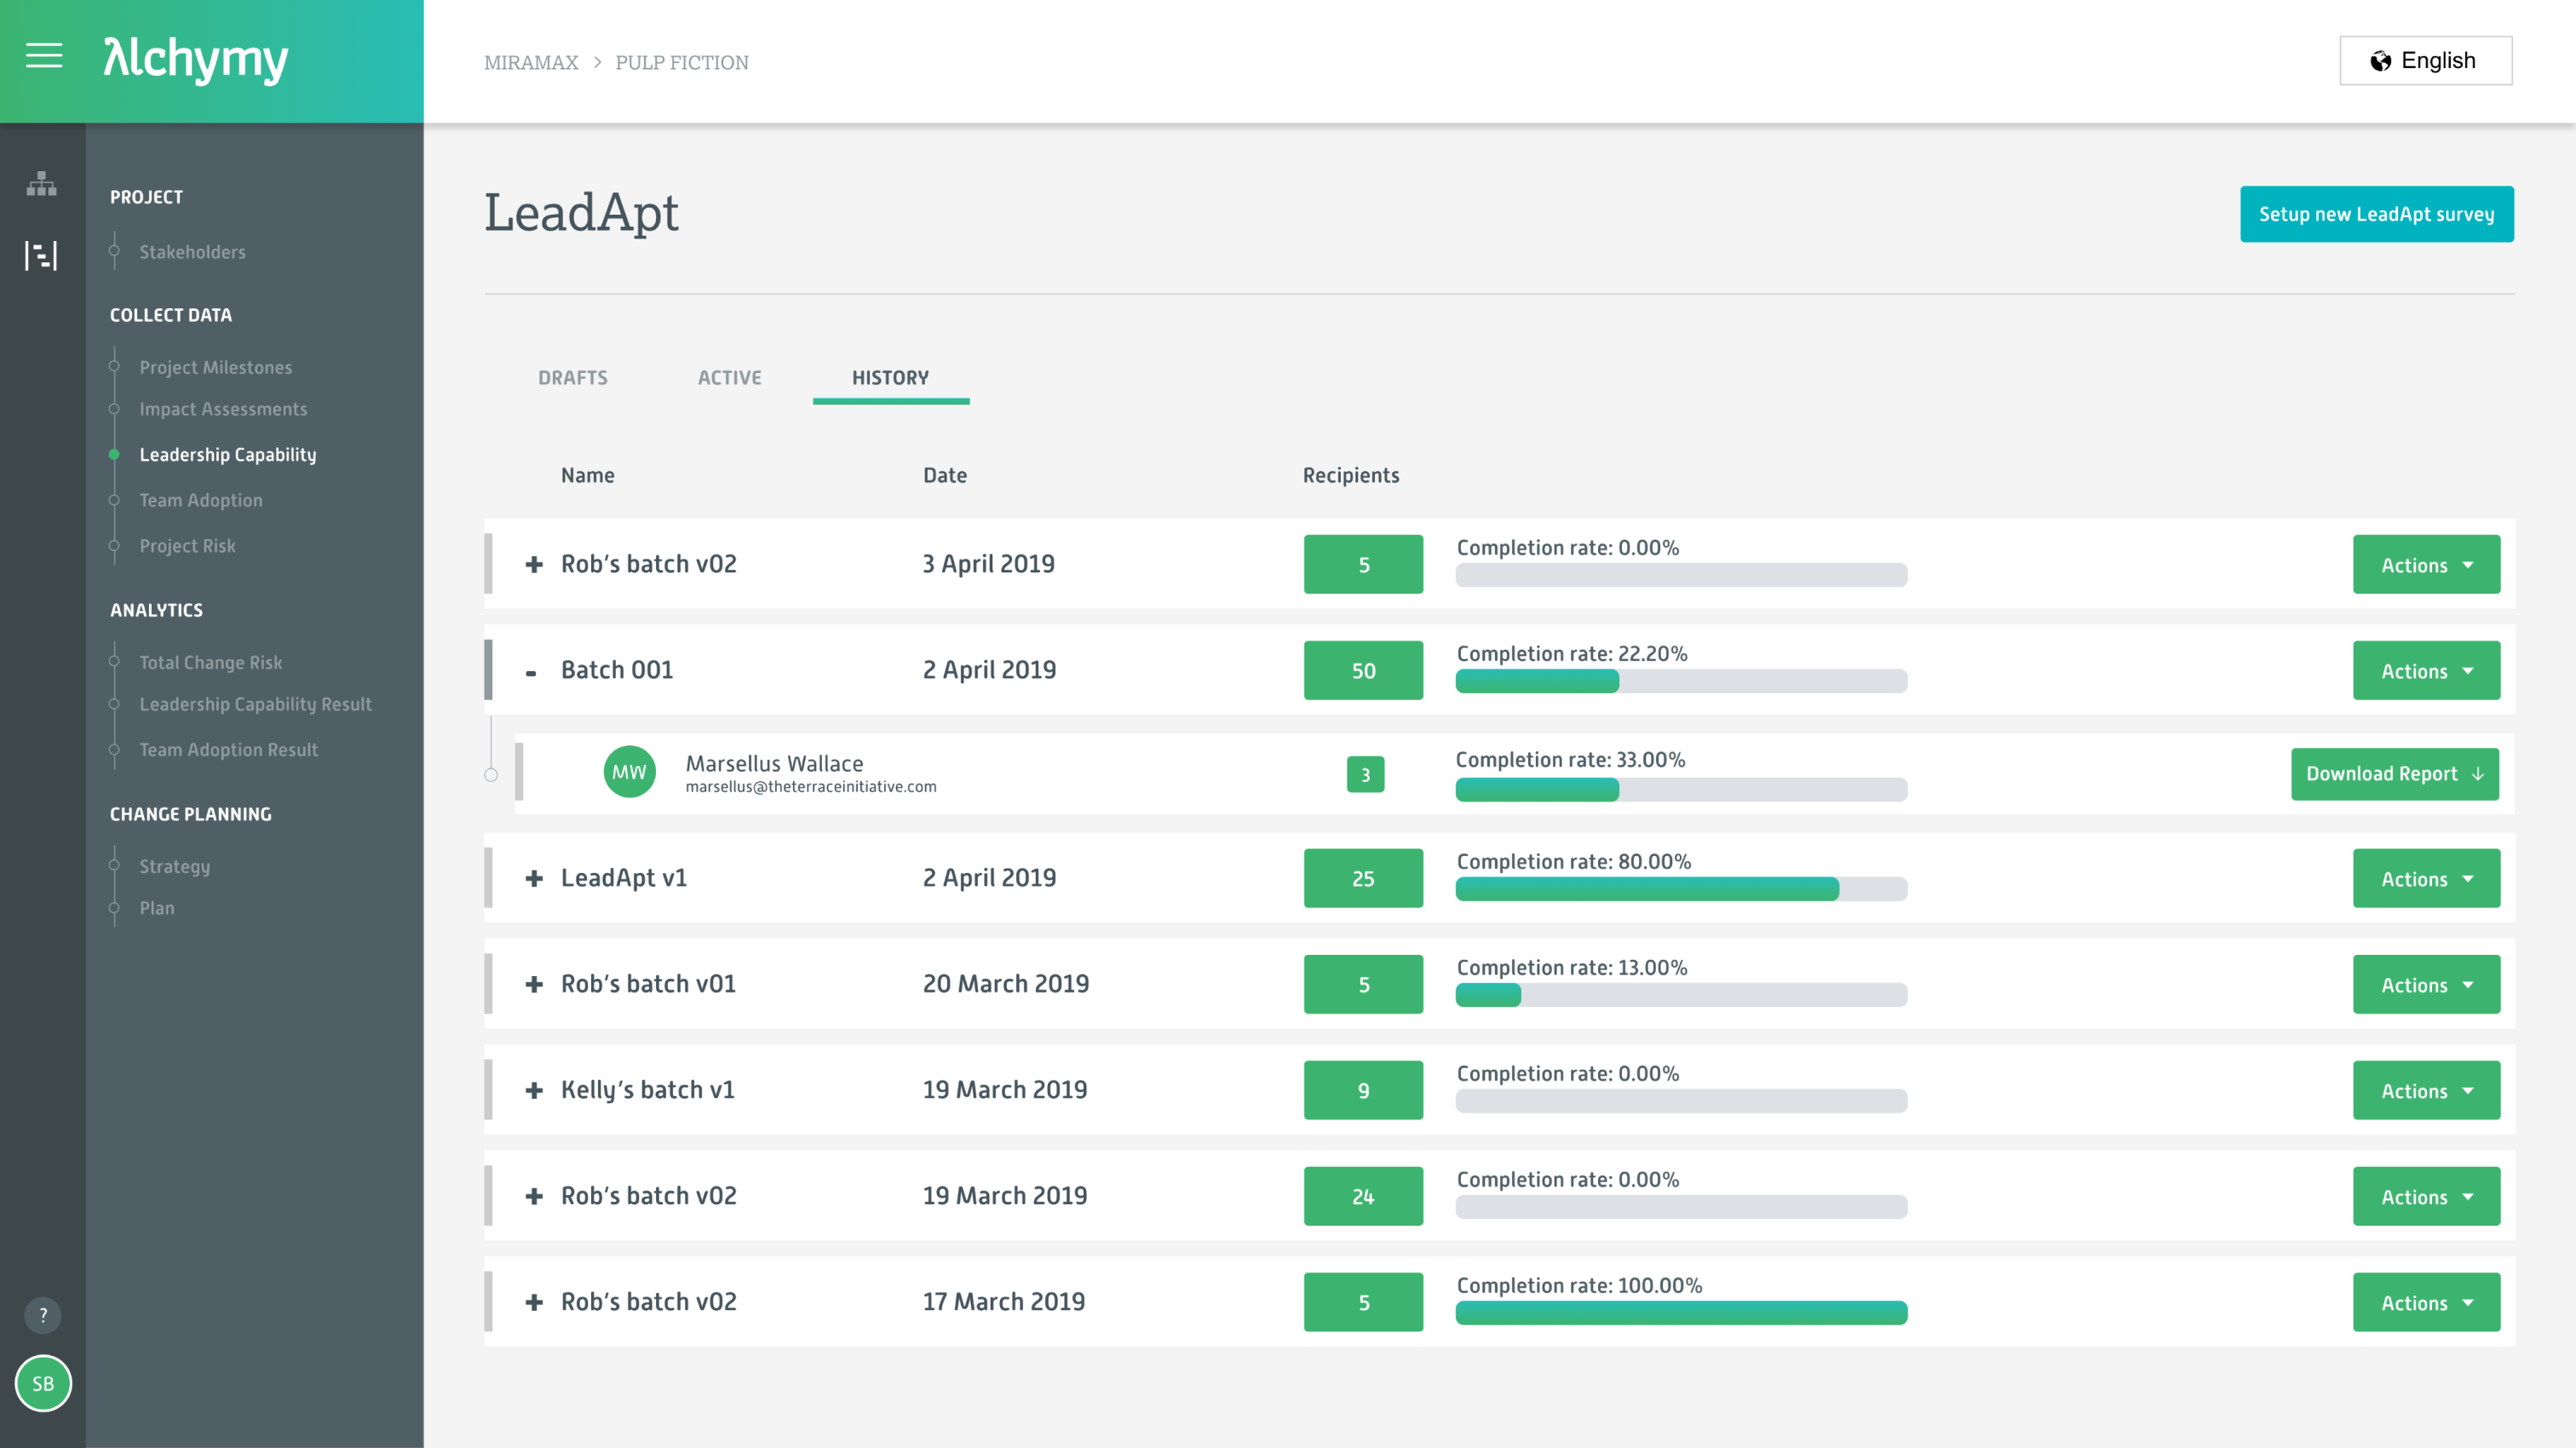The width and height of the screenshot is (2576, 1448).
Task: Open the survey panel icon below hierarchy icon
Action: (41, 255)
